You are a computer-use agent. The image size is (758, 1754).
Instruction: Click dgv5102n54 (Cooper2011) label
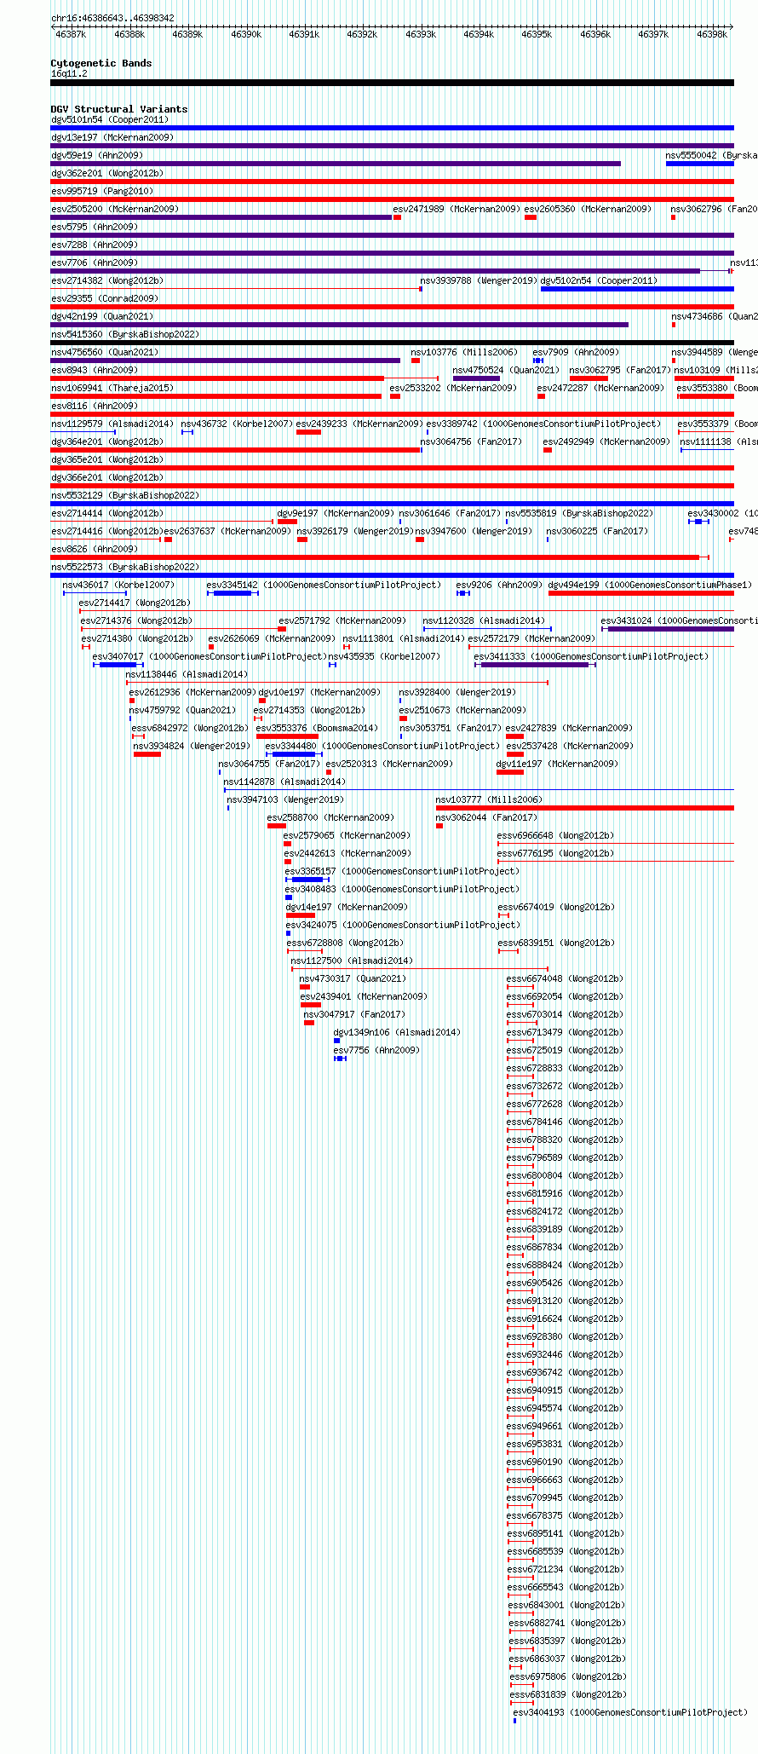click(x=600, y=280)
